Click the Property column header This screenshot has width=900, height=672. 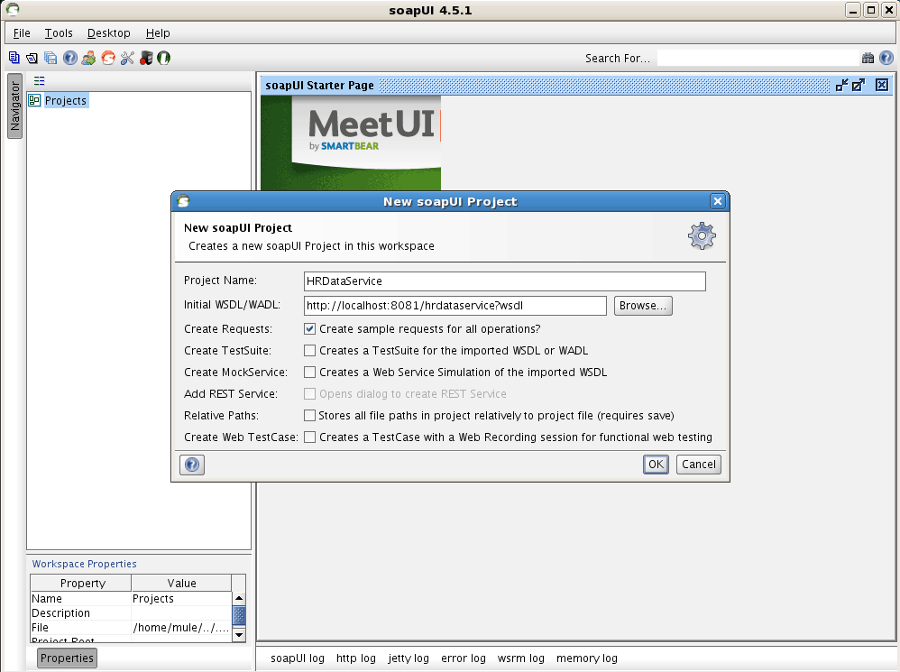(81, 583)
